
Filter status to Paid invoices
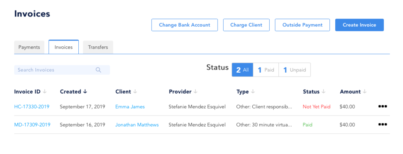[266, 70]
